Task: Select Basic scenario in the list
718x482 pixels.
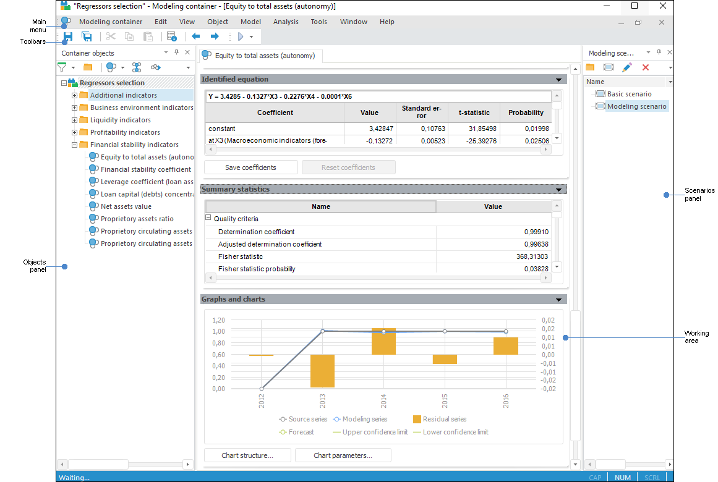Action: pyautogui.click(x=629, y=94)
